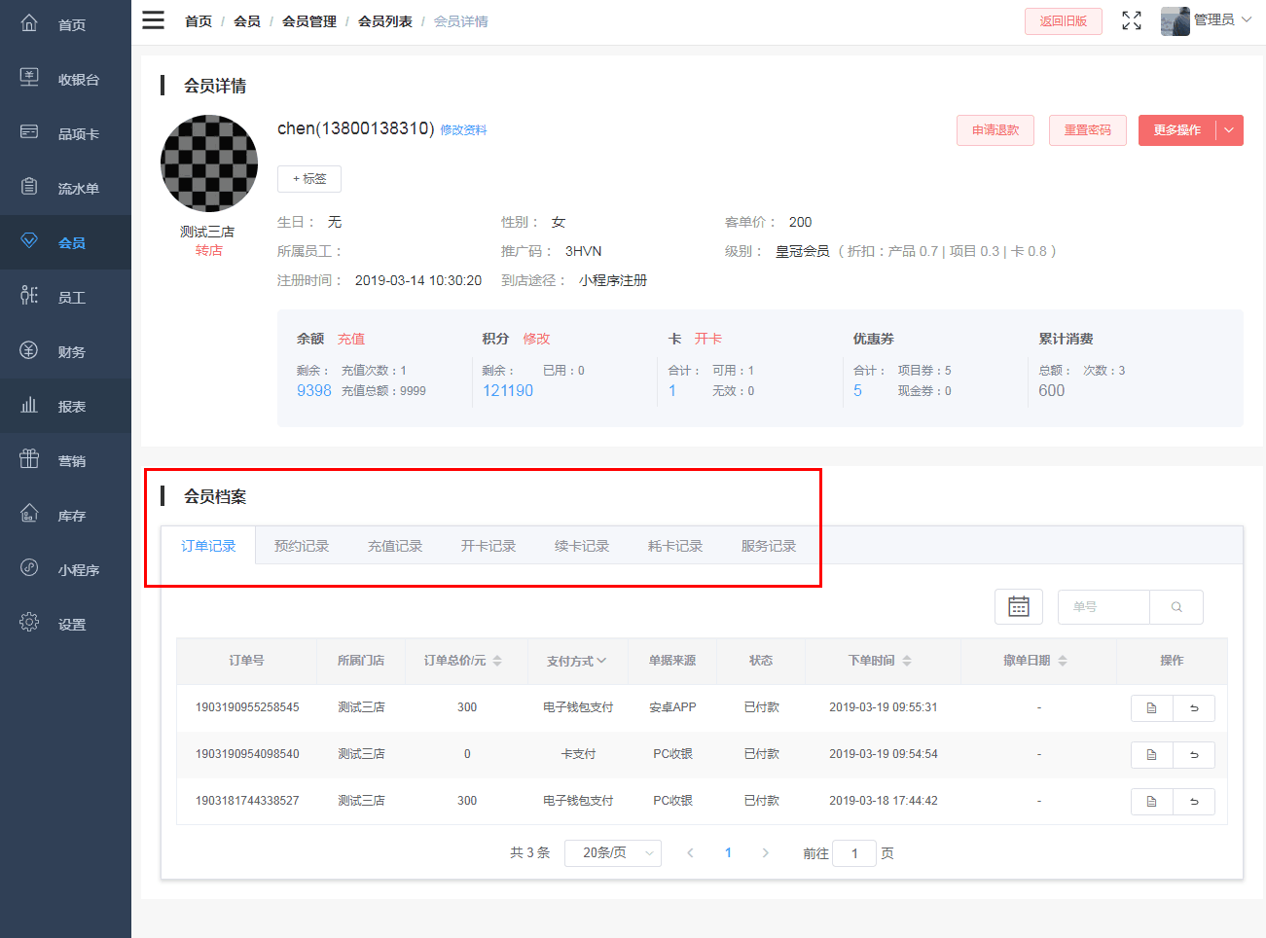The height and width of the screenshot is (938, 1266).
Task: Open the 20条/页 page size dropdown
Action: click(x=613, y=853)
